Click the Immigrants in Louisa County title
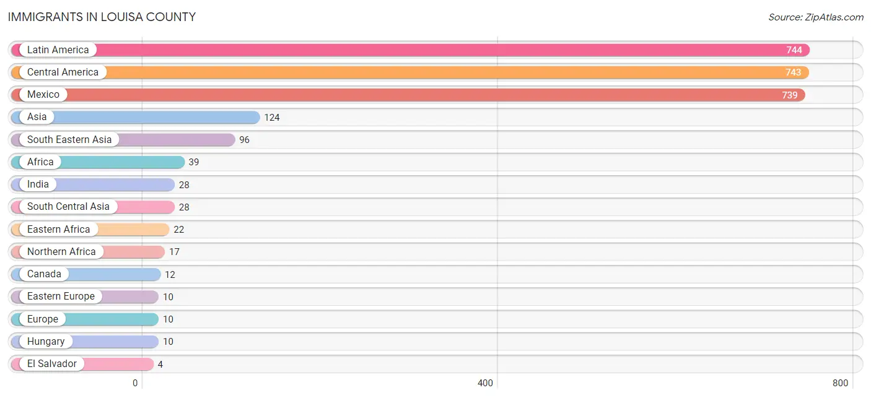This screenshot has height=398, width=871. click(x=102, y=17)
